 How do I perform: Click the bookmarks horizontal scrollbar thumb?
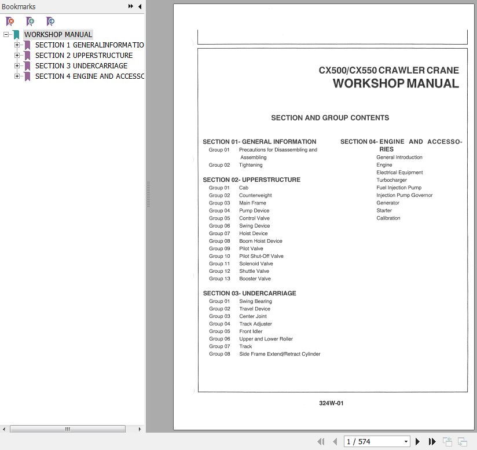[68, 429]
